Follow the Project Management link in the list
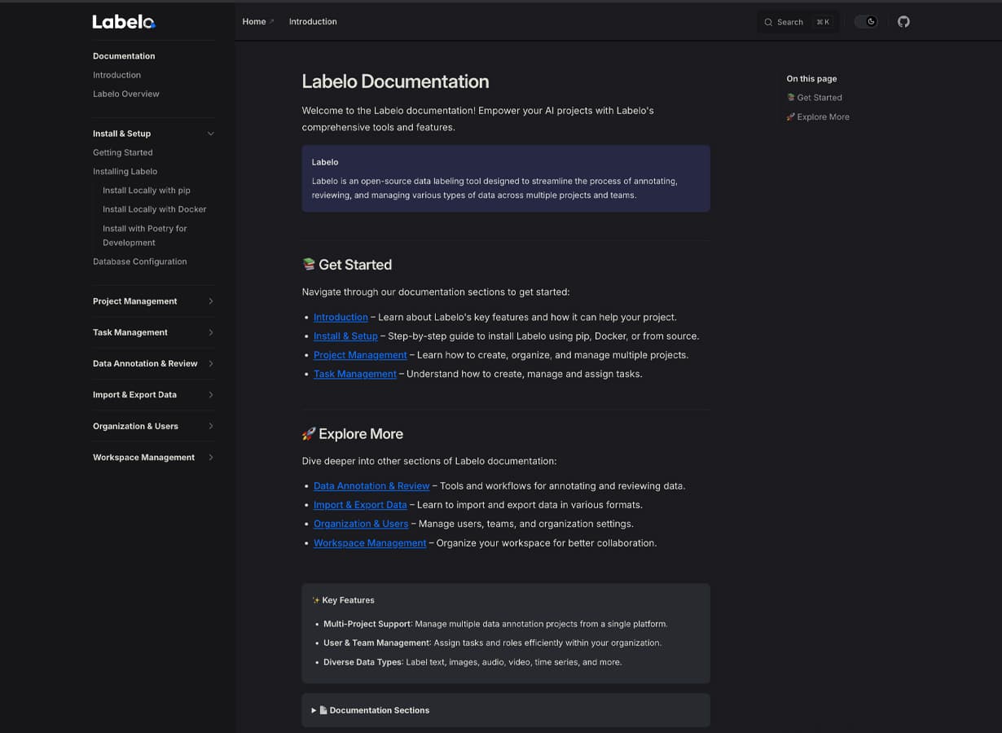Viewport: 1002px width, 733px height. [x=360, y=355]
